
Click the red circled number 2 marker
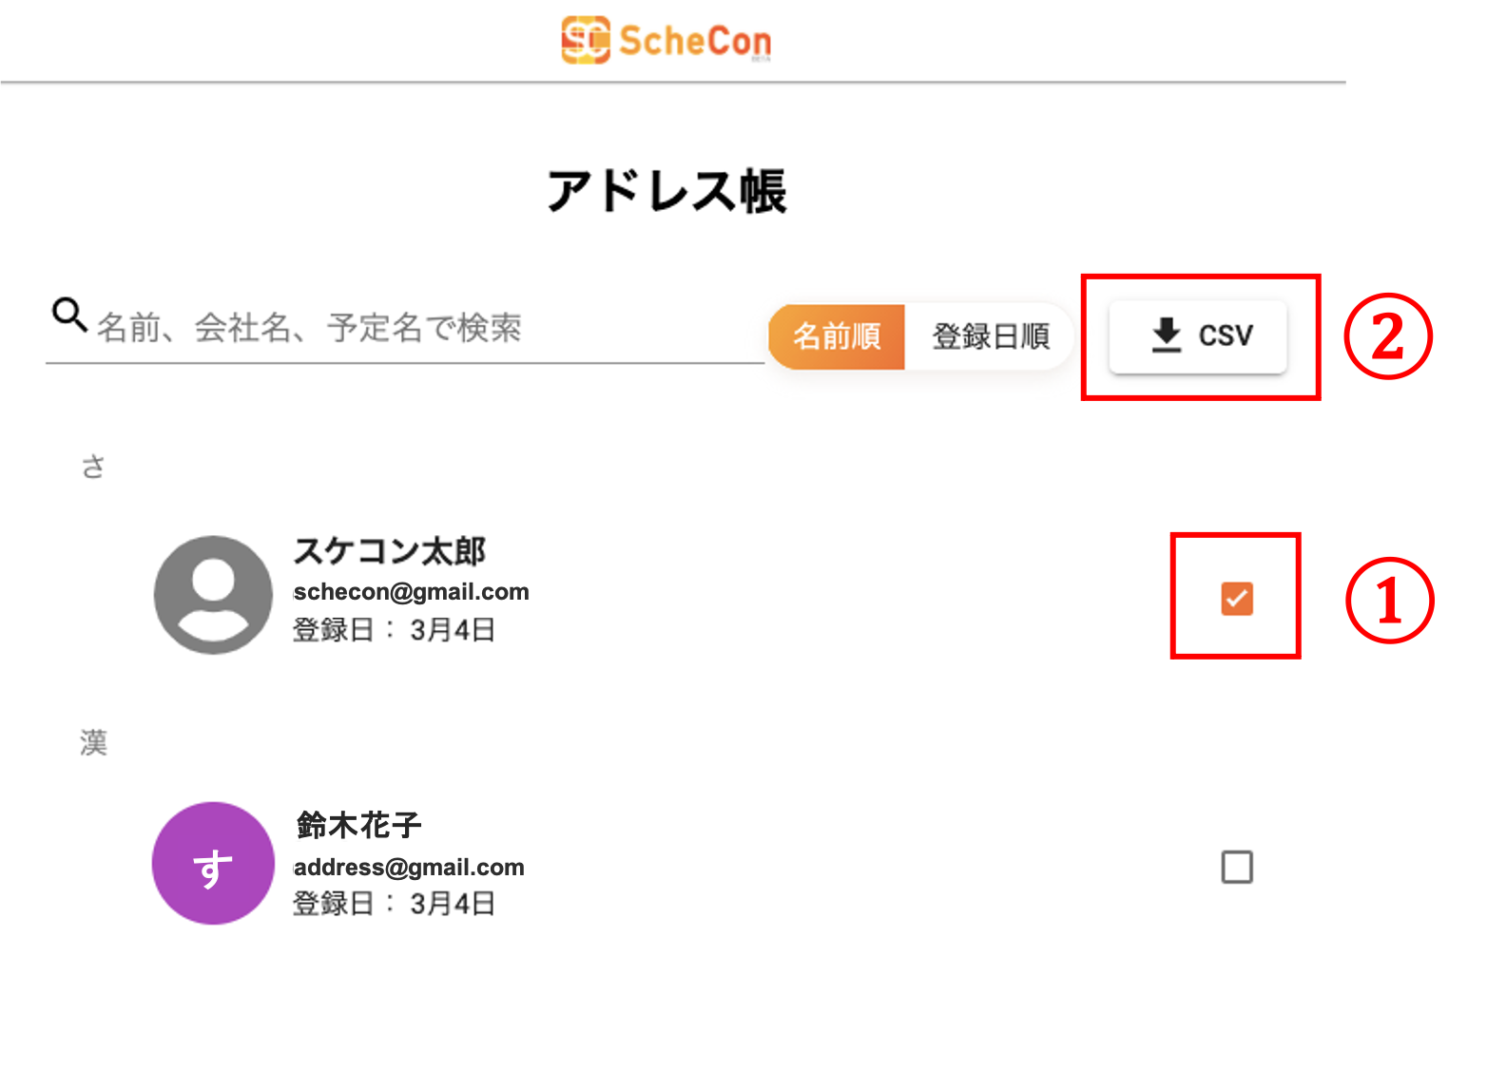[x=1387, y=336]
